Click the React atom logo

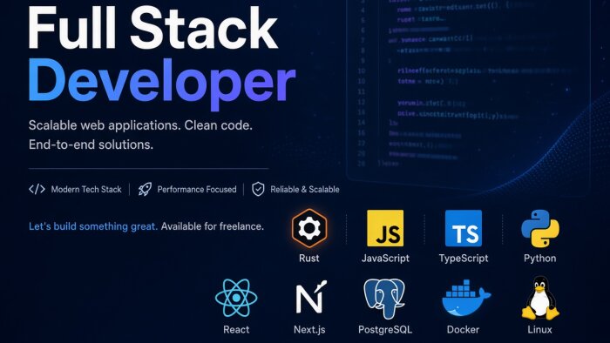point(236,298)
